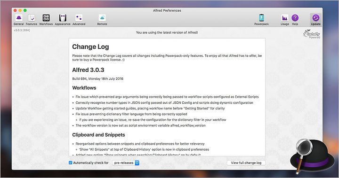Click the Alfred 3.0.3 heading
Viewport: 339px width, 178px height.
tap(88, 70)
